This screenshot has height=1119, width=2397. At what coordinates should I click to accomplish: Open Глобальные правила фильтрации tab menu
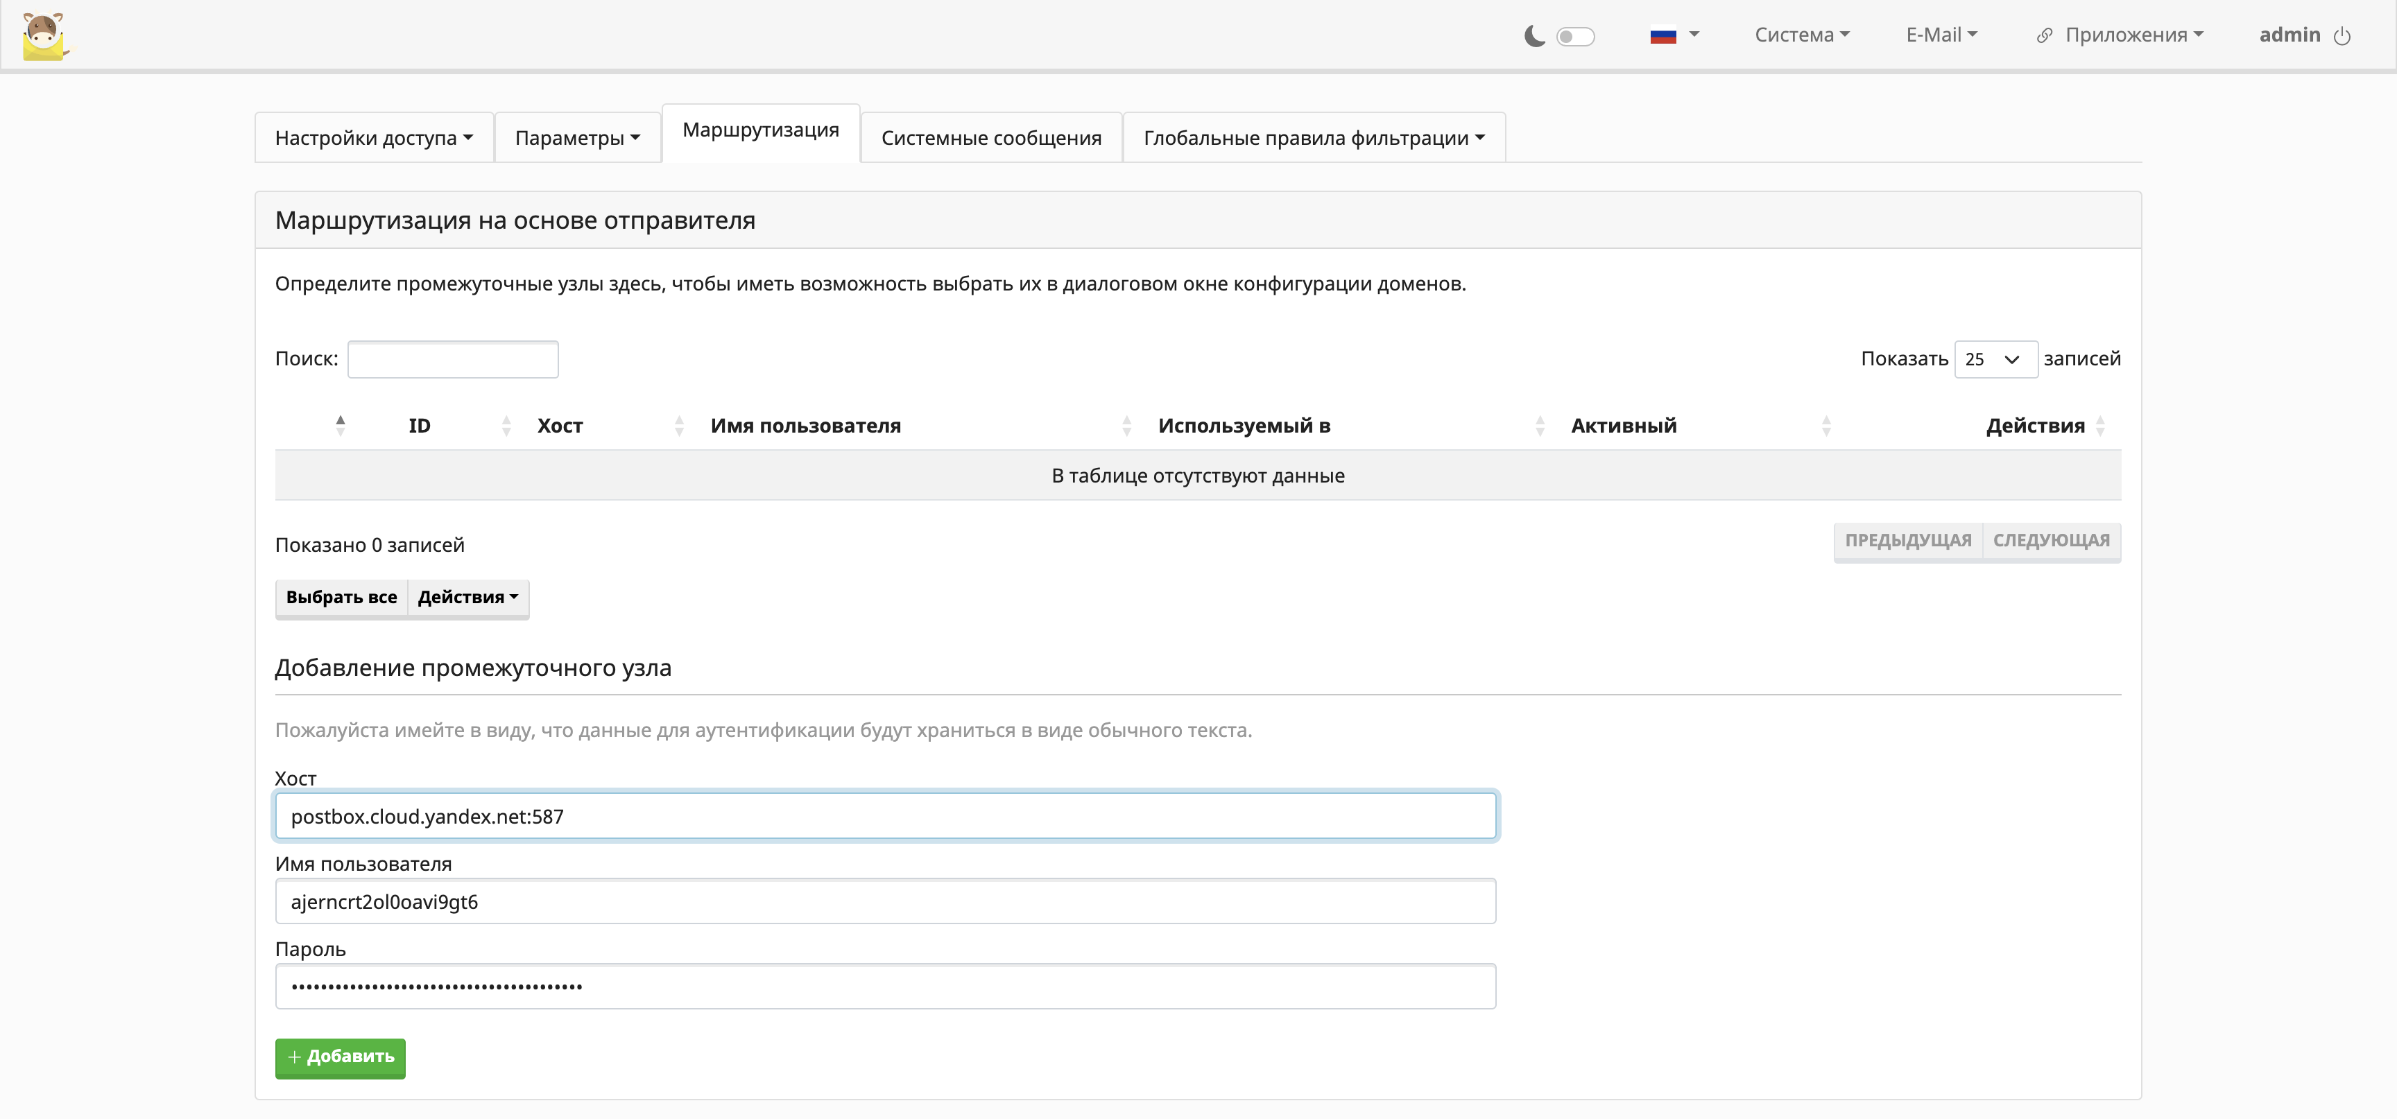click(1313, 138)
